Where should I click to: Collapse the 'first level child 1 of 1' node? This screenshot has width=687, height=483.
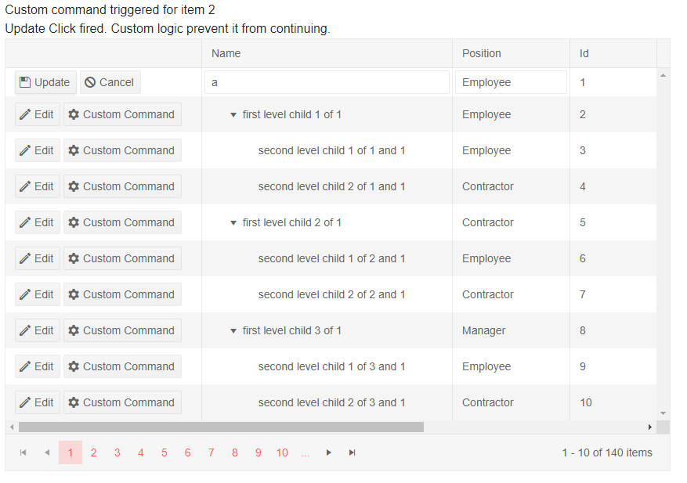point(233,114)
